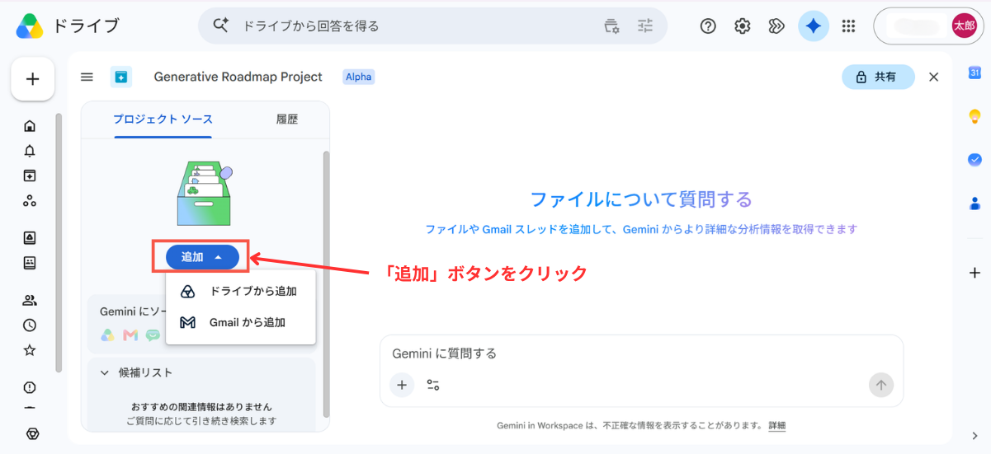The height and width of the screenshot is (454, 991).
Task: Open the New plus button in the sidebar
Action: [33, 79]
